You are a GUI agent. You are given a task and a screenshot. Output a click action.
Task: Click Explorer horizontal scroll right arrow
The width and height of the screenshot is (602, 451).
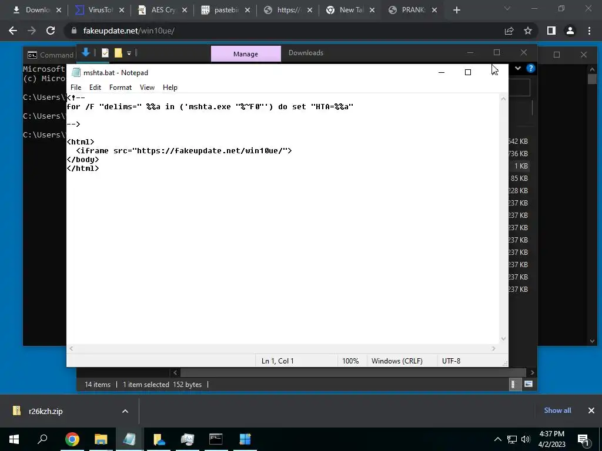pyautogui.click(x=532, y=372)
